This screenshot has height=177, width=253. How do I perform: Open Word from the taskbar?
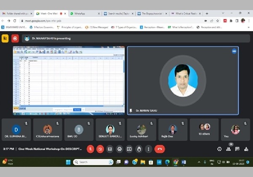[x=183, y=162]
